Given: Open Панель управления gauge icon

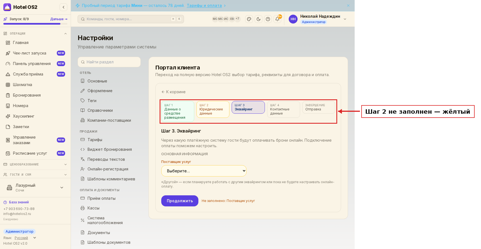Looking at the screenshot, I should (8, 64).
